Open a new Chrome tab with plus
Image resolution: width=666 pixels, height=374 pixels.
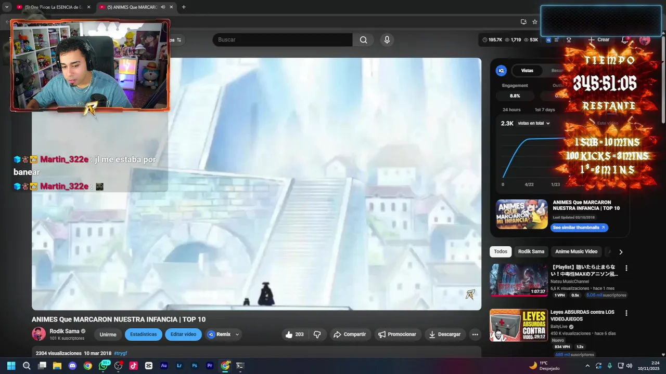184,7
